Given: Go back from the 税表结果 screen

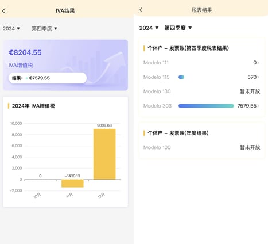Looking at the screenshot, I should pos(141,10).
